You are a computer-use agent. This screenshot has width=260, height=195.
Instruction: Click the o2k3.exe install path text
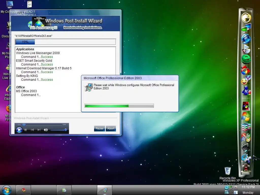click(x=34, y=36)
